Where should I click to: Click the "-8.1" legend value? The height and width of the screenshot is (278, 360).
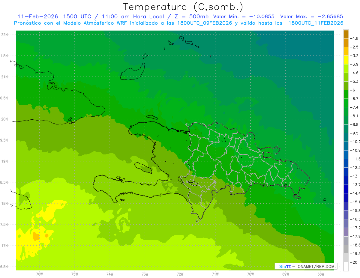click(354, 116)
